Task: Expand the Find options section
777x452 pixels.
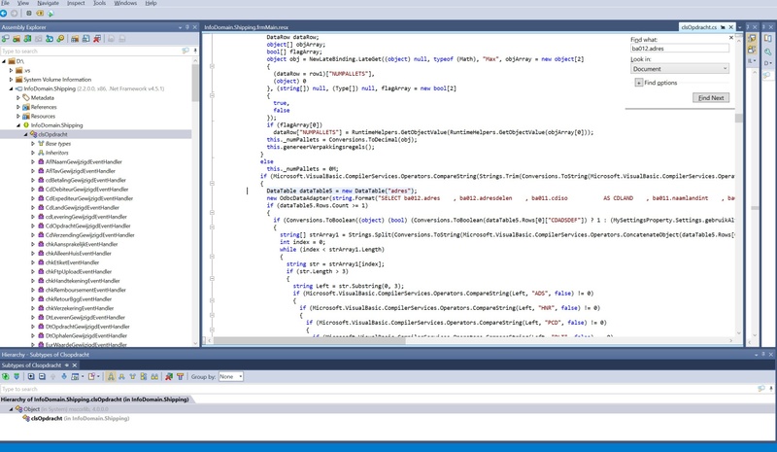Action: click(638, 83)
